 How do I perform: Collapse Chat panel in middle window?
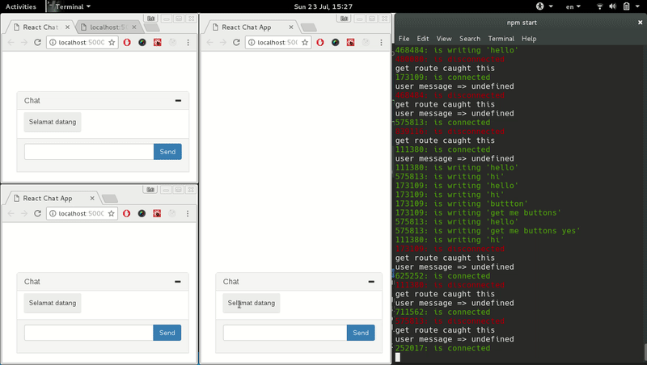click(371, 282)
